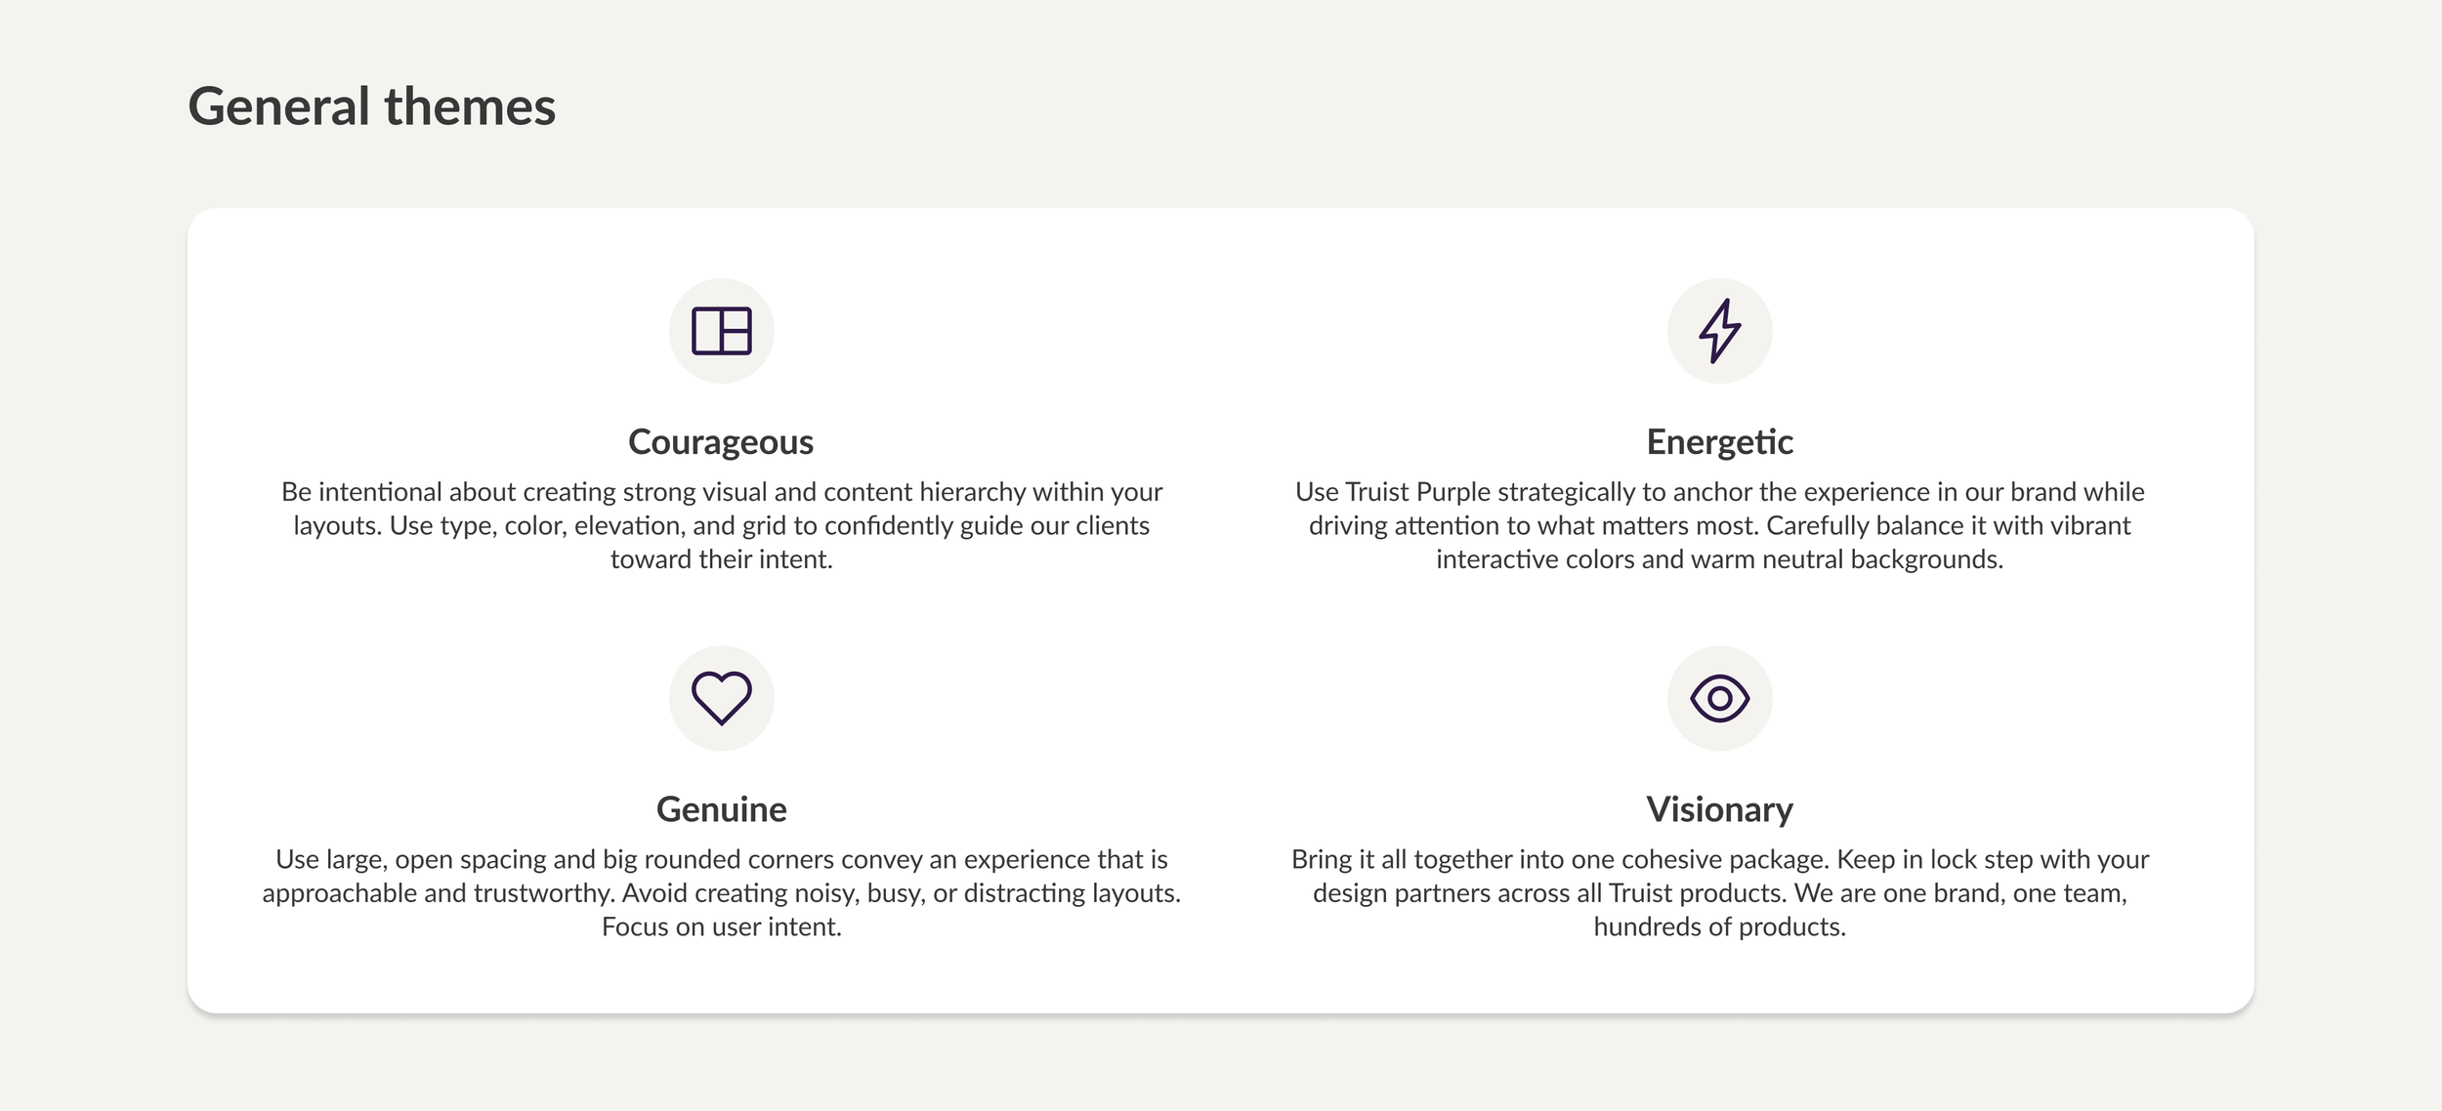Click the Genuine description about rounded corners

(x=721, y=892)
